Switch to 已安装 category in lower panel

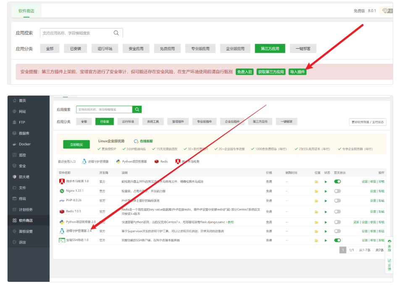point(105,122)
